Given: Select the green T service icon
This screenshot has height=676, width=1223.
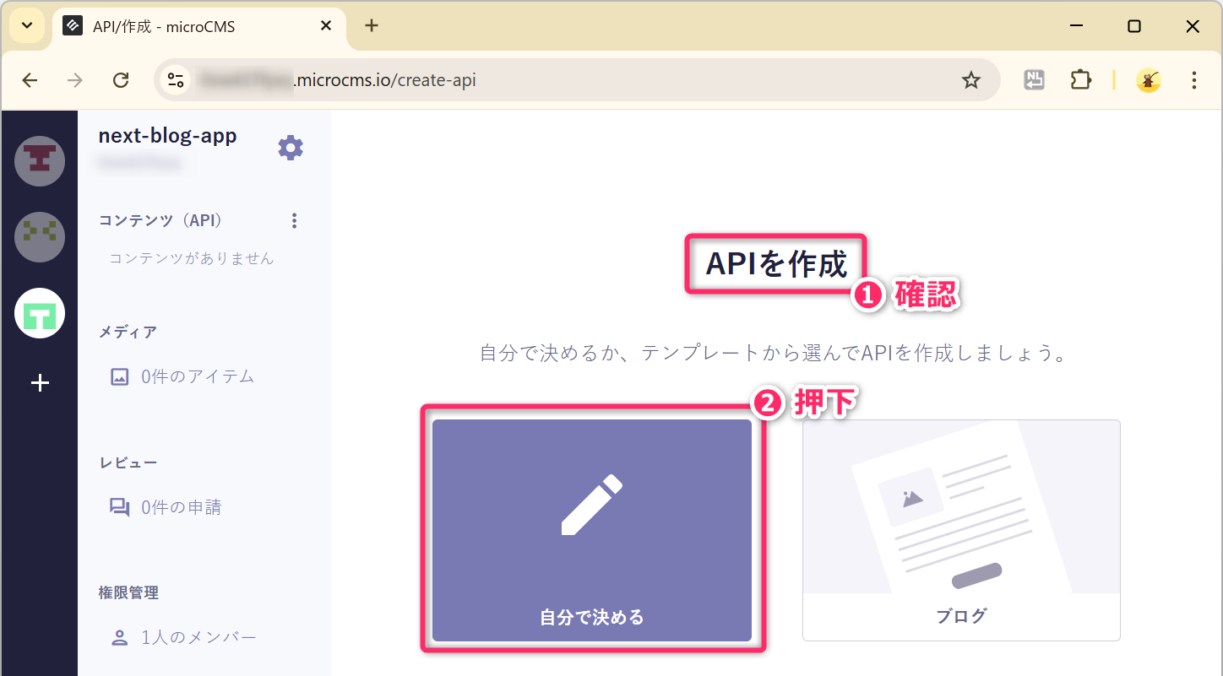Looking at the screenshot, I should (x=40, y=314).
